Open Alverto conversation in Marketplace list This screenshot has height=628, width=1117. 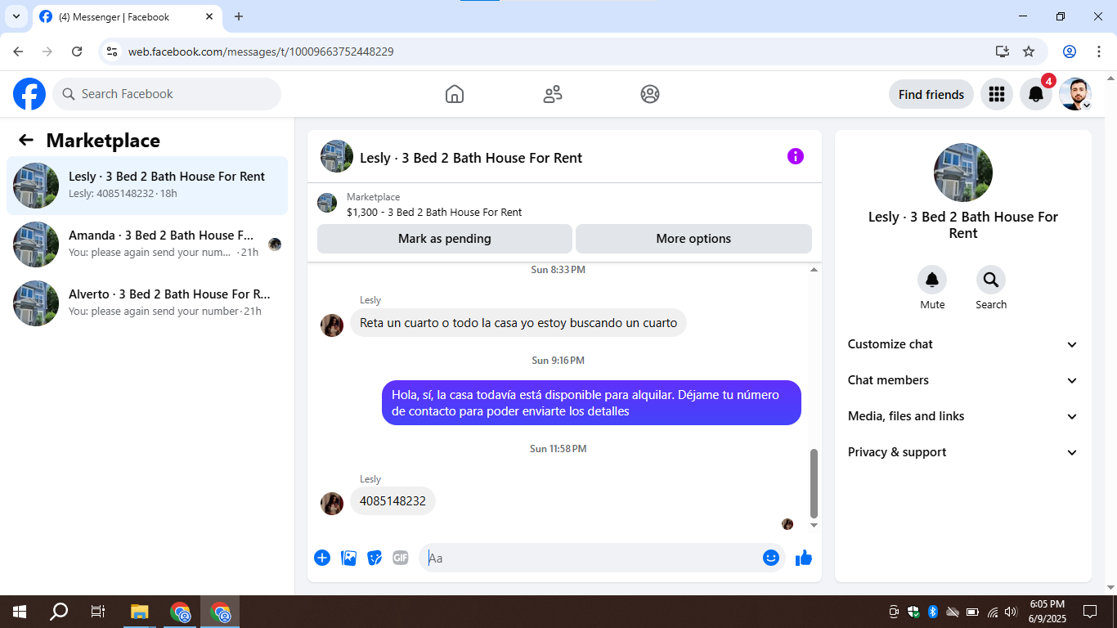click(x=147, y=303)
